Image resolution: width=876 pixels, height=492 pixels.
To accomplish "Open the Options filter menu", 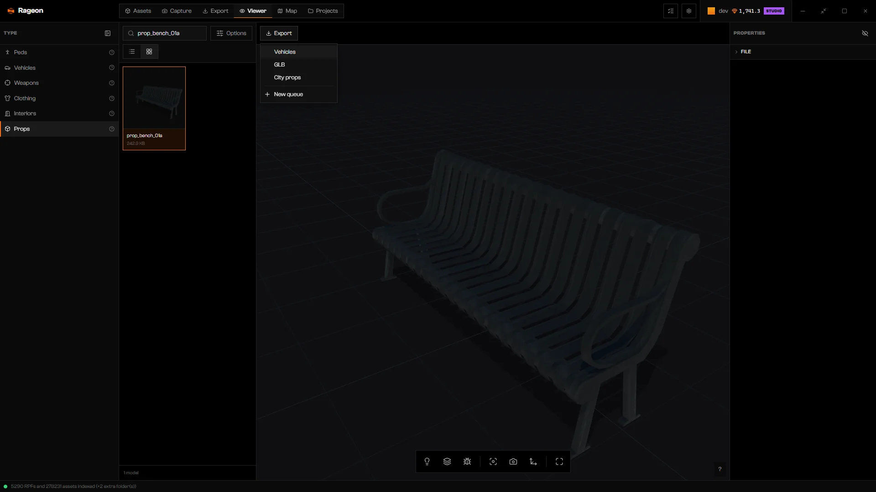I will coord(231,33).
